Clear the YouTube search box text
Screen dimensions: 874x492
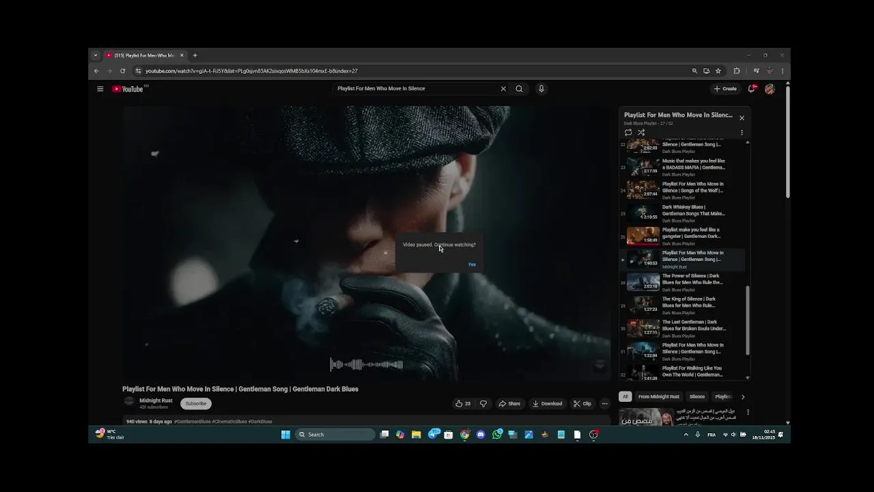pos(503,89)
